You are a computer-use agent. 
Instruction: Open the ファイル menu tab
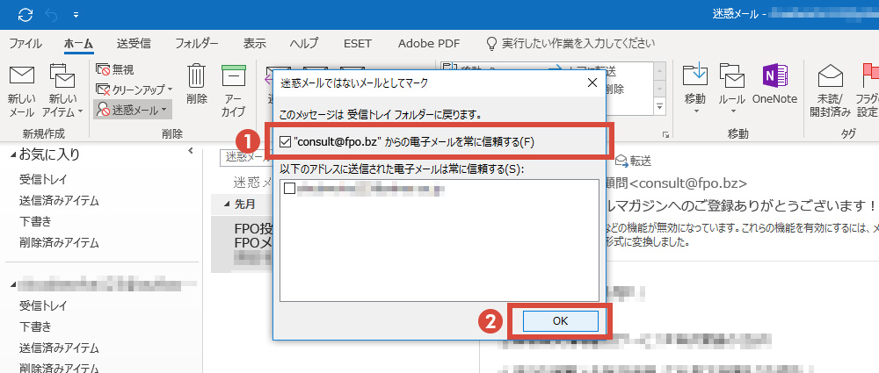point(25,43)
